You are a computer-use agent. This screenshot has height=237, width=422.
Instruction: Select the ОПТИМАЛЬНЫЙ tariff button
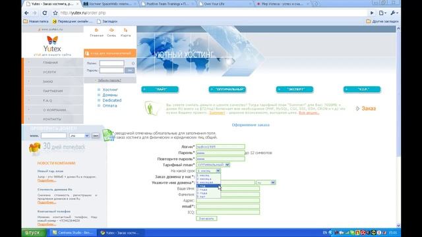[x=227, y=90]
